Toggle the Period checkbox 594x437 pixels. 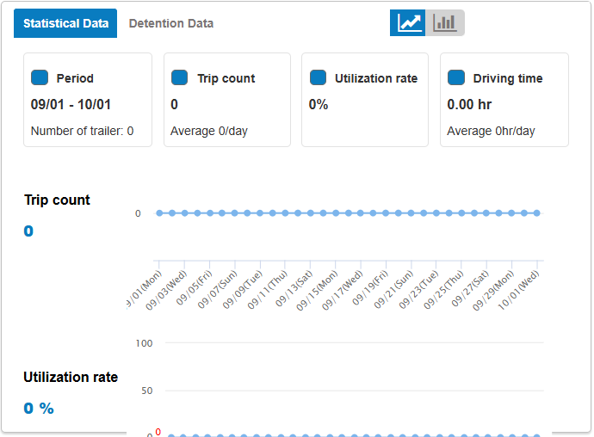point(40,77)
